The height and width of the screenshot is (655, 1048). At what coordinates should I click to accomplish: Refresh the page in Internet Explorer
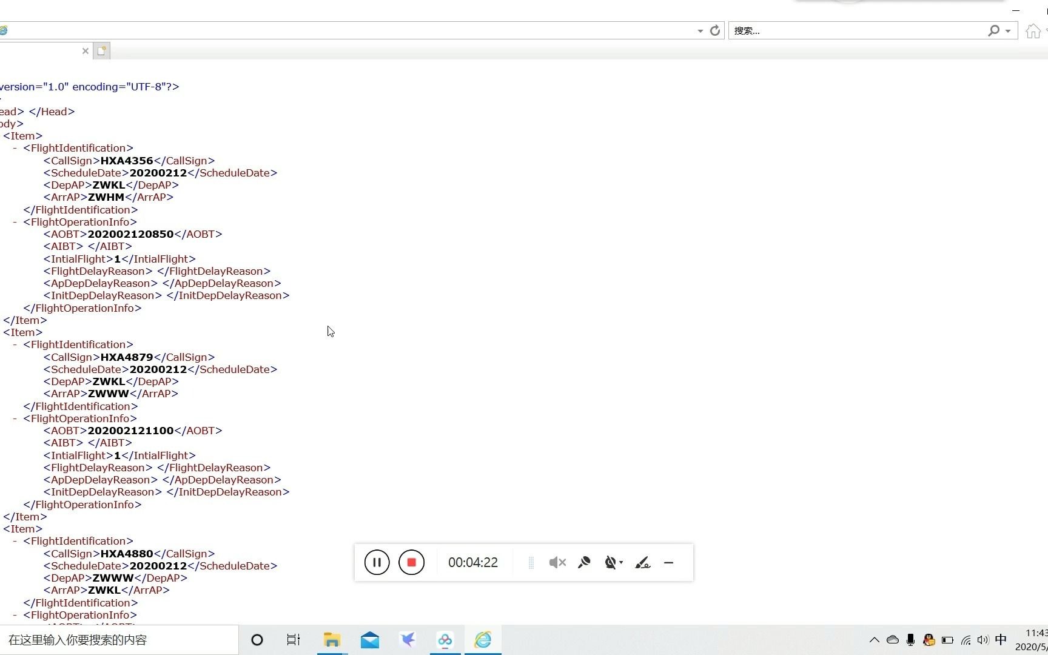pyautogui.click(x=715, y=30)
